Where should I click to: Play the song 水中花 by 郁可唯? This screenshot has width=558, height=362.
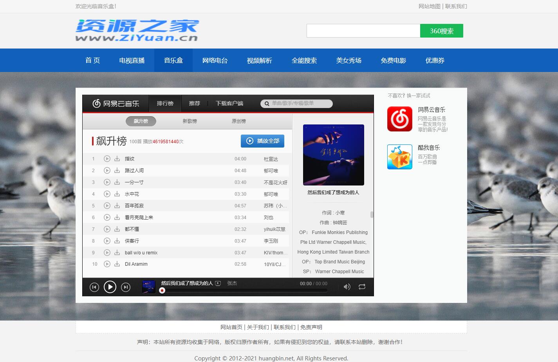pos(107,194)
